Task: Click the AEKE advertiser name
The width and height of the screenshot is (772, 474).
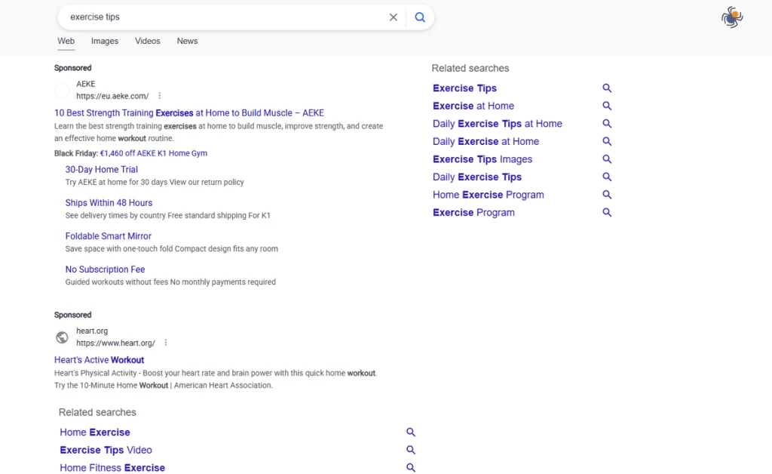Action: point(86,84)
